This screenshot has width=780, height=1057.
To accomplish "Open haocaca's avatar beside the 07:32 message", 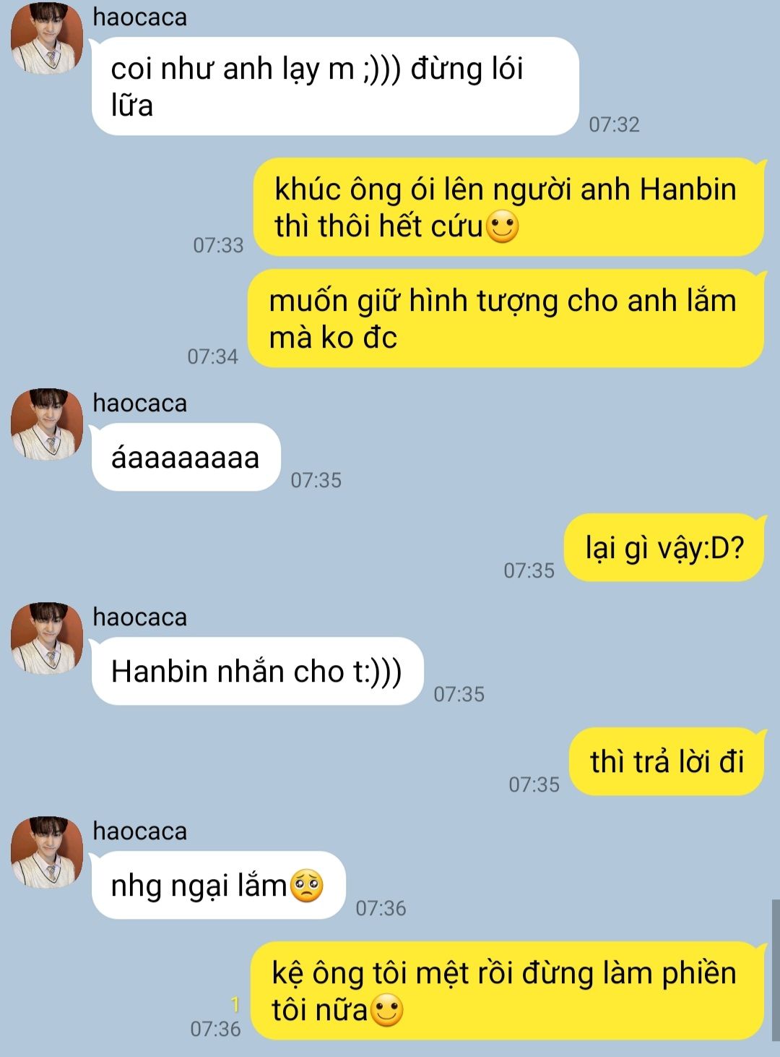I will pyautogui.click(x=47, y=38).
